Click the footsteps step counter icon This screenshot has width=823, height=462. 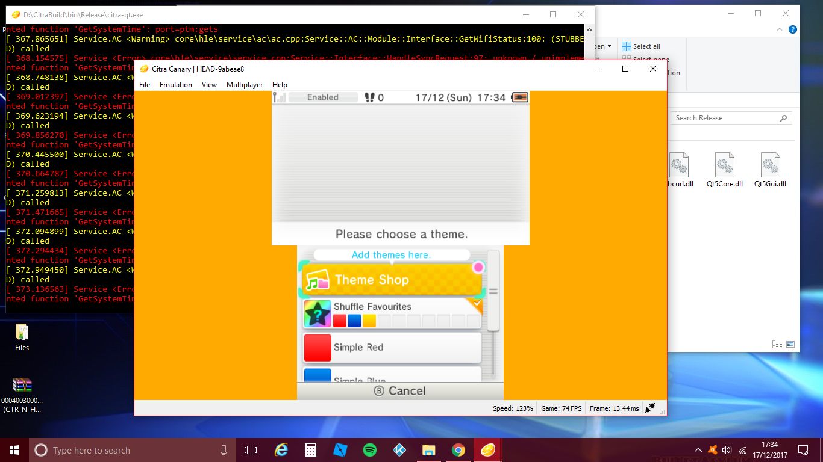[370, 97]
